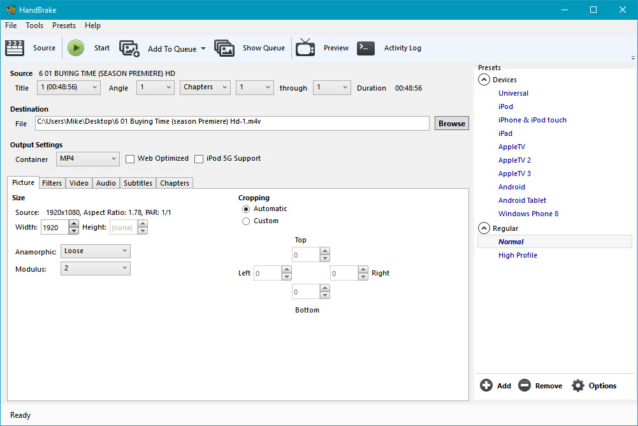
Task: Open the toolbar overflow arrow
Action: [x=633, y=58]
